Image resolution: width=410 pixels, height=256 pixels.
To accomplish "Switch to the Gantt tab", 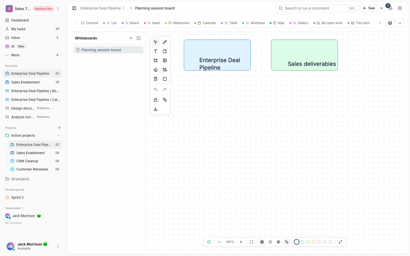I will [152, 23].
